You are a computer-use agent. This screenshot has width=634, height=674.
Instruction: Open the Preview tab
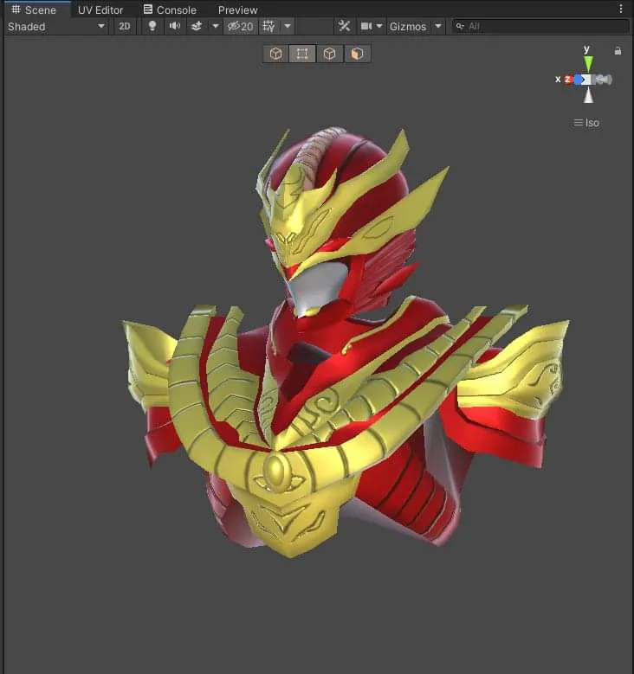pos(237,10)
